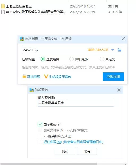Close the 360压缩 create archive dialog
The height and width of the screenshot is (165, 136).
123,39
